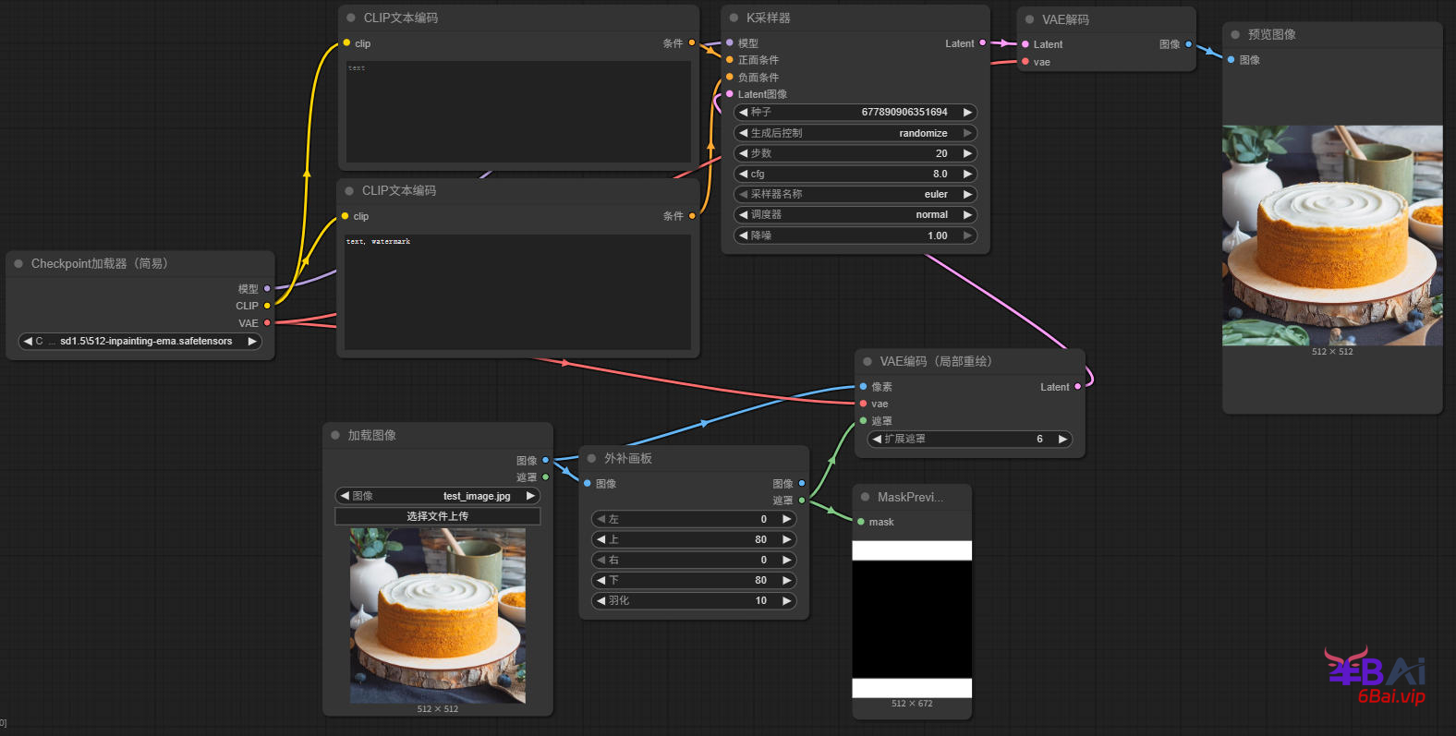Increase the 步数 value with right arrow

pyautogui.click(x=967, y=153)
